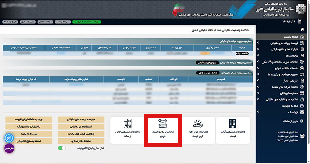This screenshot has height=164, width=310.
Task: Click the checklist icon next to درخواست‌ها
Action: (302, 55)
